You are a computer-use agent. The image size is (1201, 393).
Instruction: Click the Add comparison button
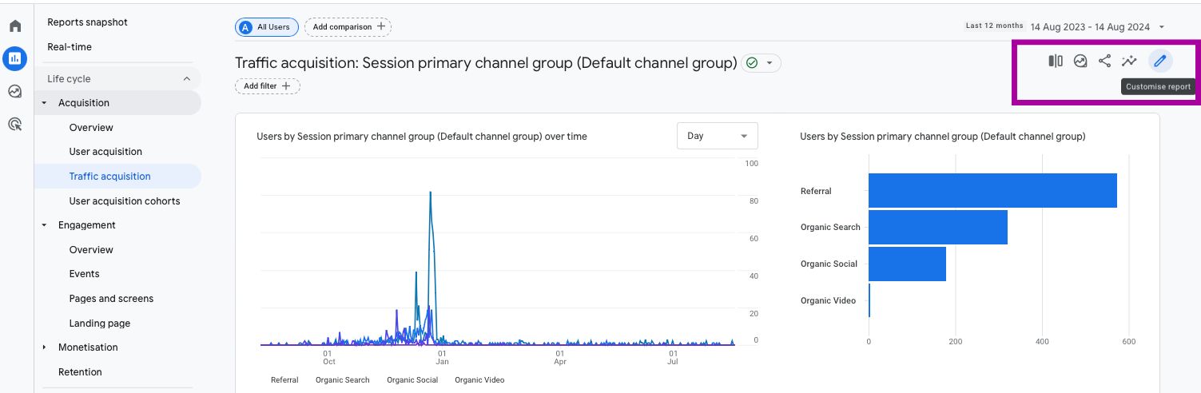pyautogui.click(x=348, y=27)
